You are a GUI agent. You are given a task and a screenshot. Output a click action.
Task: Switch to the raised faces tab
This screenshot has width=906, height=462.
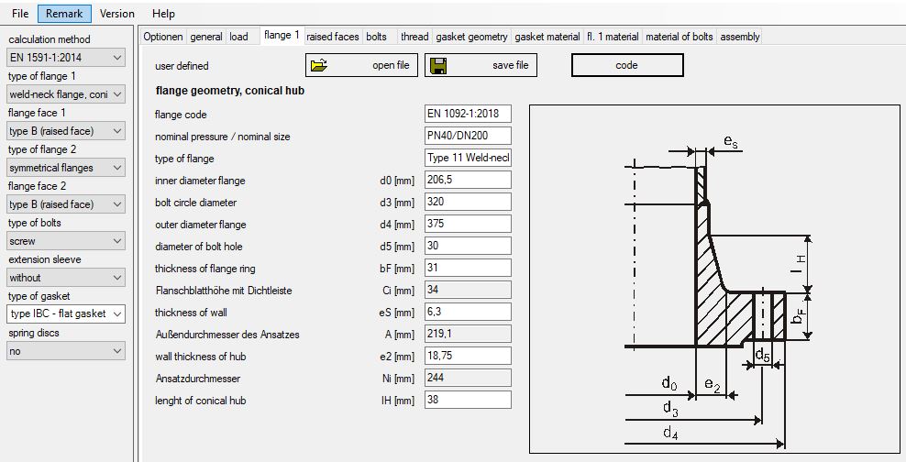tap(333, 37)
